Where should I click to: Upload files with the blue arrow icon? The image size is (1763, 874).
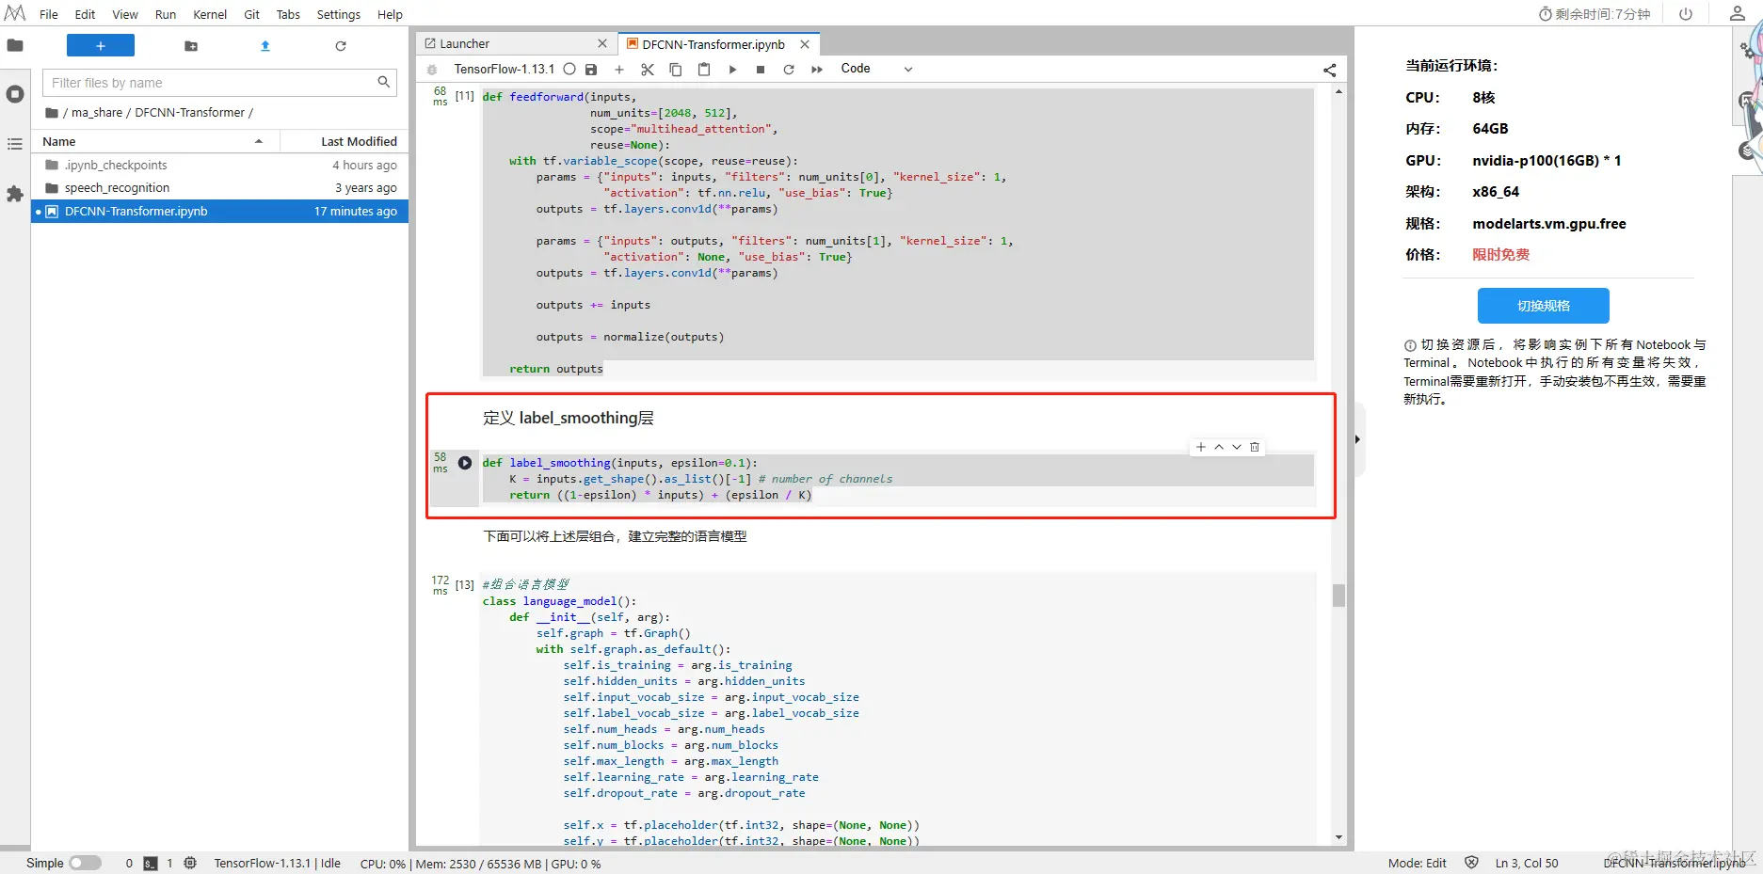coord(265,46)
